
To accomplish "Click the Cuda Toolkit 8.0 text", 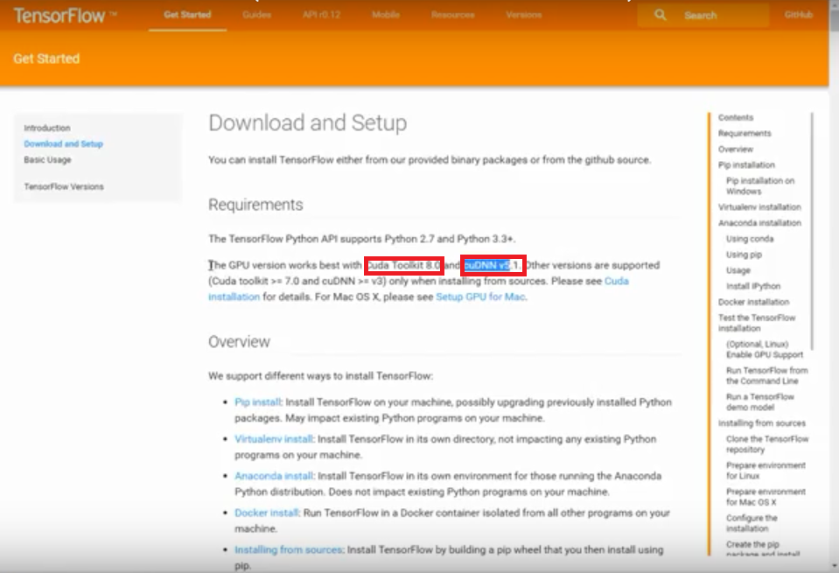I will (404, 265).
